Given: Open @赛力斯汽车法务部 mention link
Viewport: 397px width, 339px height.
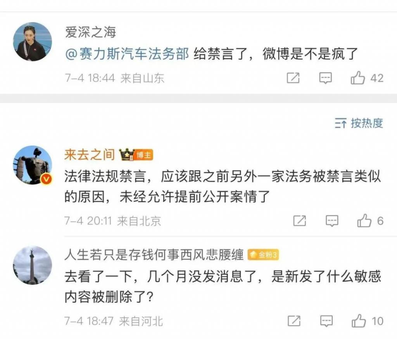Looking at the screenshot, I should point(127,54).
